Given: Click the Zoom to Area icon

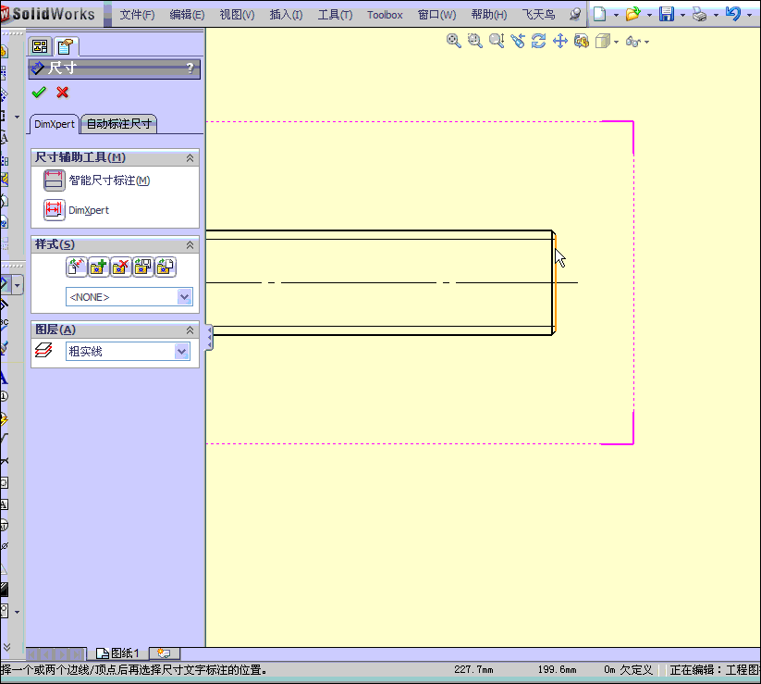Looking at the screenshot, I should [x=475, y=41].
